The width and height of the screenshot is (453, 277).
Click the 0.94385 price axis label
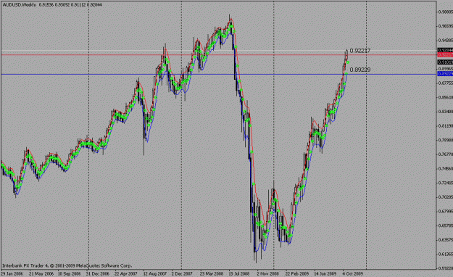(x=446, y=40)
